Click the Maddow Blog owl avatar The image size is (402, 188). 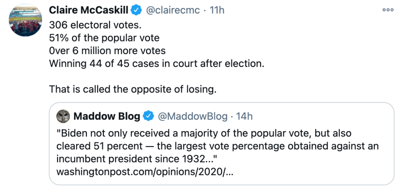click(x=63, y=116)
